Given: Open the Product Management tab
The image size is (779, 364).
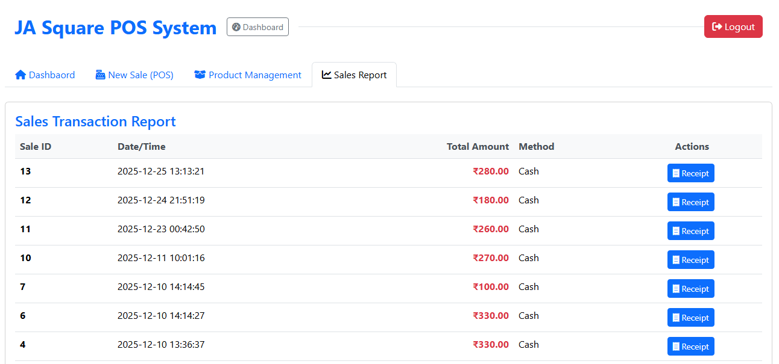Looking at the screenshot, I should [248, 74].
